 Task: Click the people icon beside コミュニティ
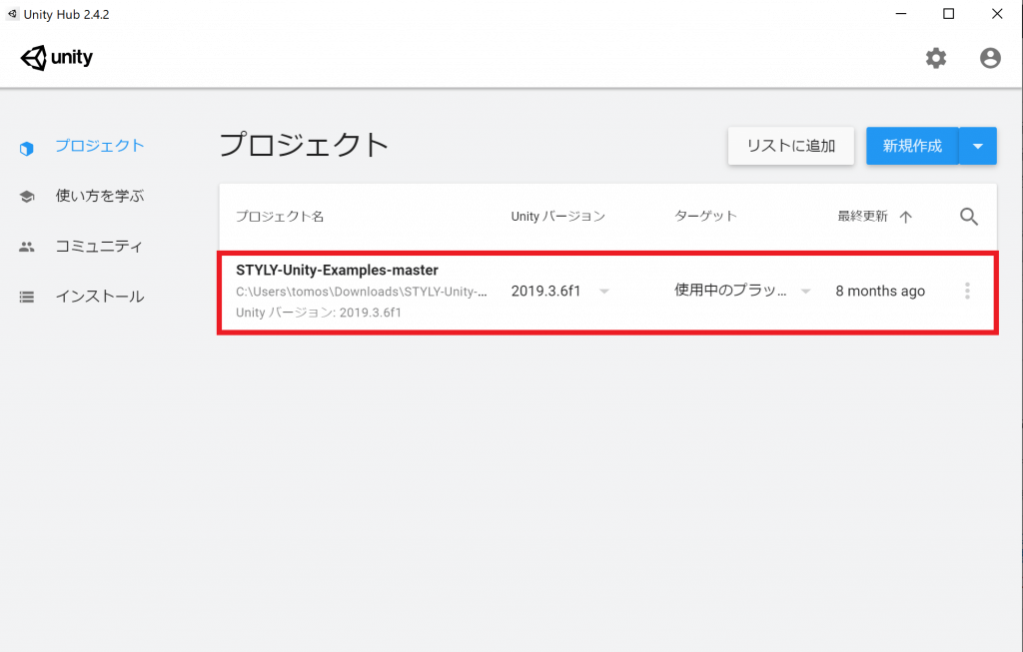27,247
